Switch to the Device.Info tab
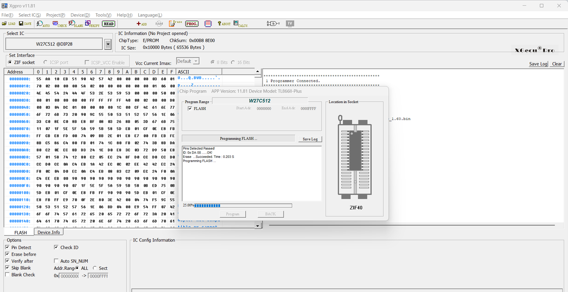The image size is (568, 292). pyautogui.click(x=49, y=232)
